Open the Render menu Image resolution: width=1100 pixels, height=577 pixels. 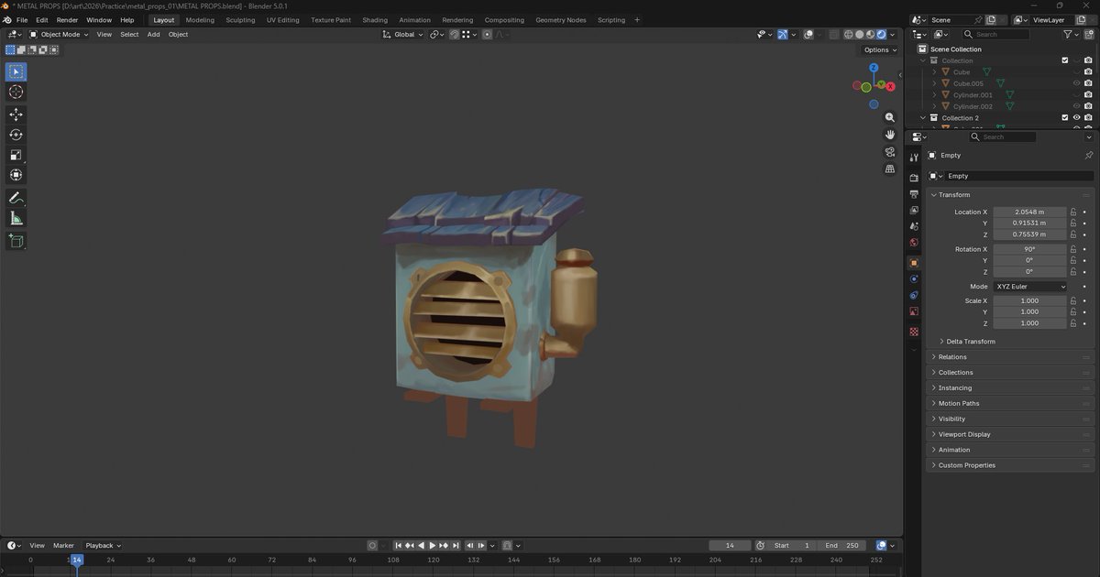point(66,19)
